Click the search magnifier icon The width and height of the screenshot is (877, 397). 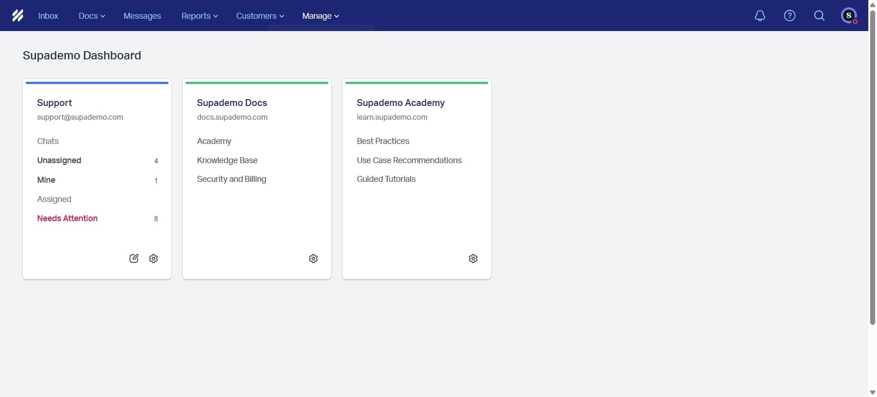click(x=819, y=16)
